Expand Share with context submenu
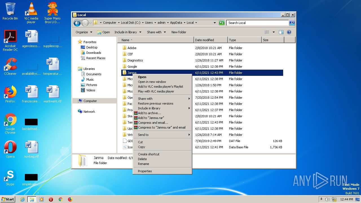 (x=162, y=99)
